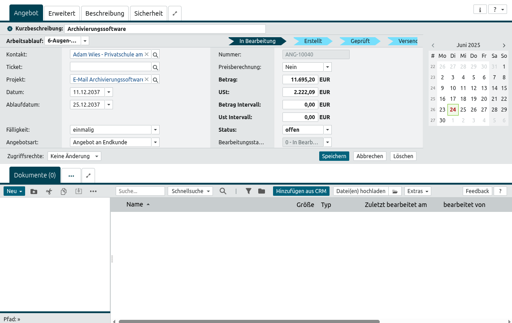The image size is (512, 323).
Task: Click the magnifier search icon beside Schnellsuche
Action: click(223, 191)
